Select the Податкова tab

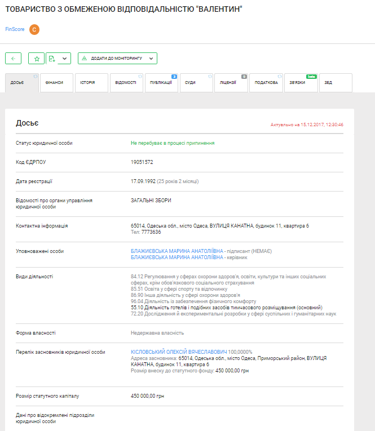click(x=266, y=83)
